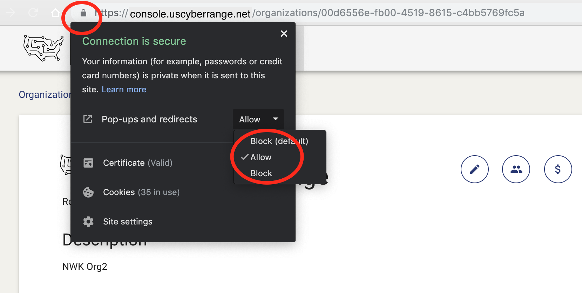Open Site settings from the security panel
Image resolution: width=582 pixels, height=293 pixels.
128,221
